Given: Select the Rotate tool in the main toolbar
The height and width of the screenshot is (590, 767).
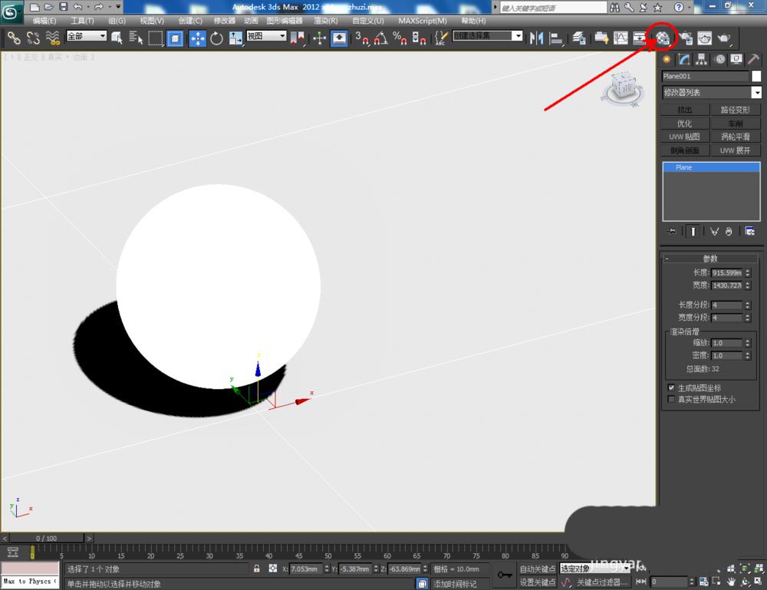Looking at the screenshot, I should coord(216,38).
